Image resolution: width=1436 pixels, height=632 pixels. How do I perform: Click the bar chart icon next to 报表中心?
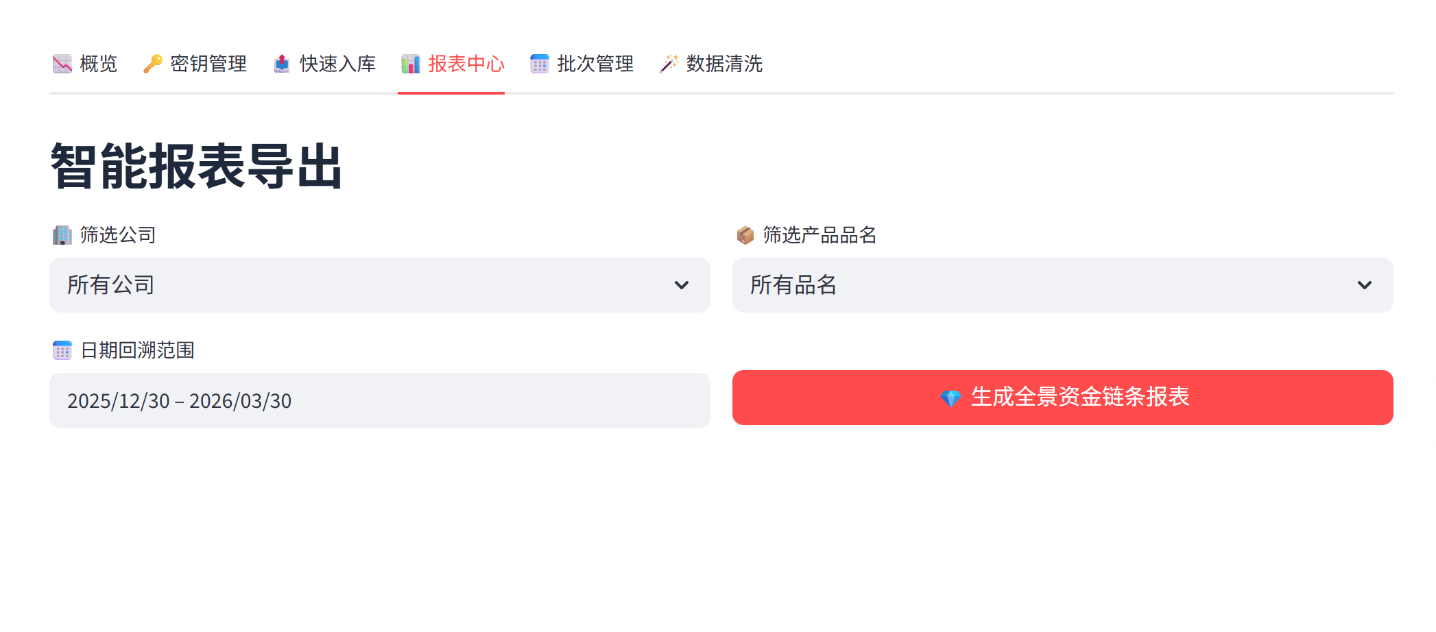tap(411, 64)
